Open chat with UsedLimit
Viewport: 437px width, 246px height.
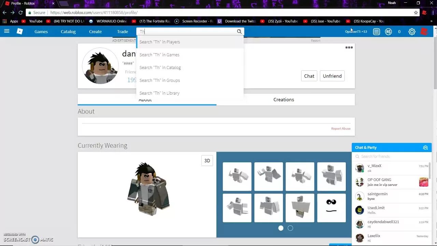tap(391, 210)
